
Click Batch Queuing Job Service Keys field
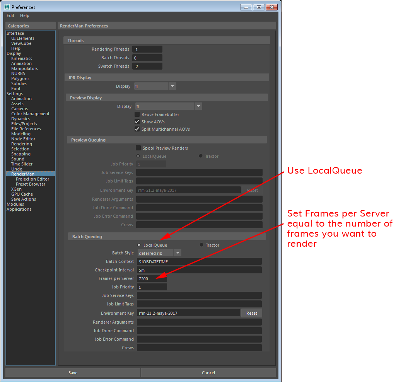pos(199,295)
